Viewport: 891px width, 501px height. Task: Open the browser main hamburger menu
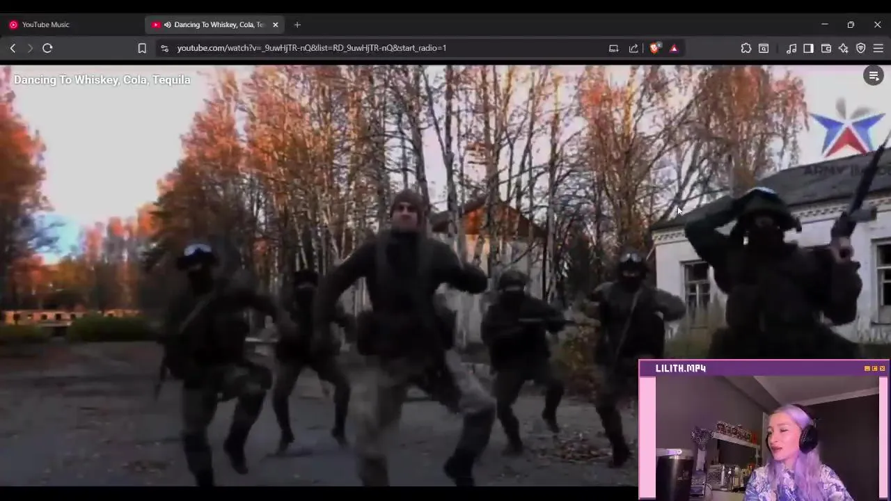point(878,48)
